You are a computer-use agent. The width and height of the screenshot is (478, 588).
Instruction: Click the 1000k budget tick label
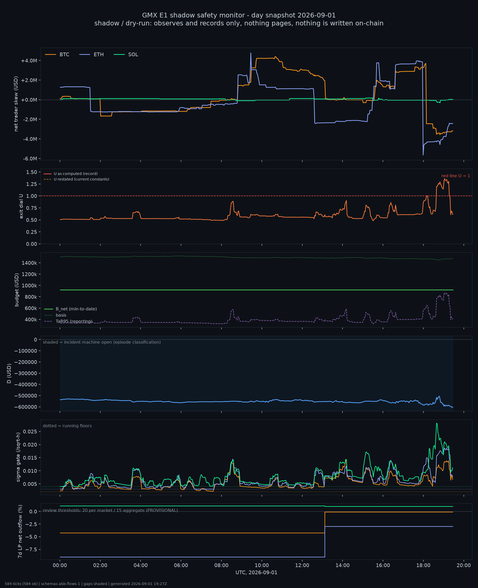coord(29,286)
